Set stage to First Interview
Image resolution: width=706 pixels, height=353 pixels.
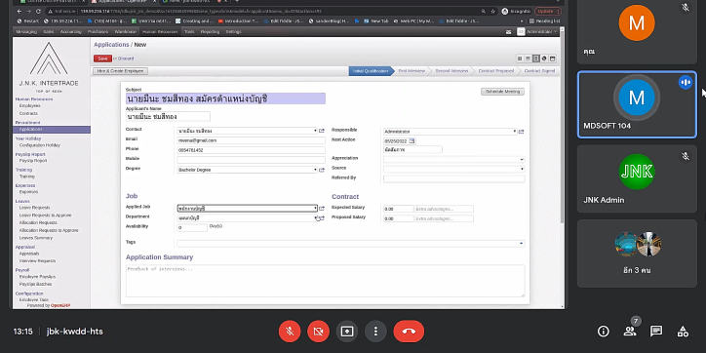pyautogui.click(x=412, y=71)
